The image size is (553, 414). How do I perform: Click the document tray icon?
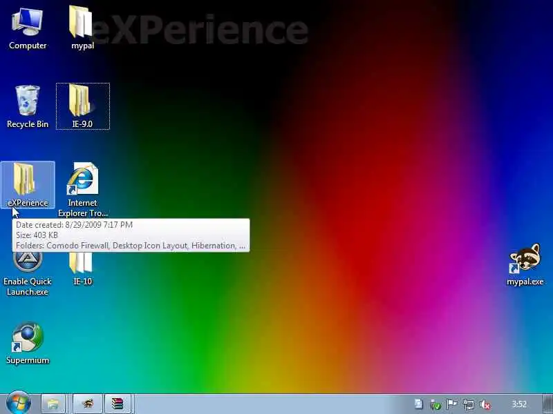418,404
